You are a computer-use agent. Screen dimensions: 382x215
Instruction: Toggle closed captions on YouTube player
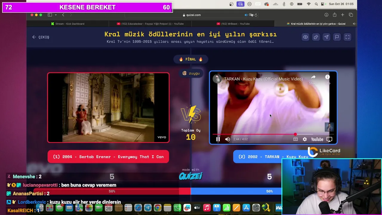click(295, 139)
